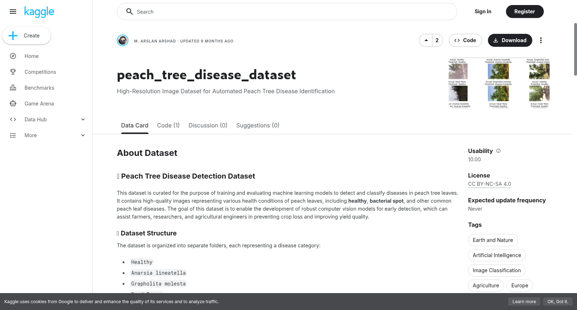The width and height of the screenshot is (577, 310).
Task: Switch to the Discussion (0) tab
Action: click(208, 125)
